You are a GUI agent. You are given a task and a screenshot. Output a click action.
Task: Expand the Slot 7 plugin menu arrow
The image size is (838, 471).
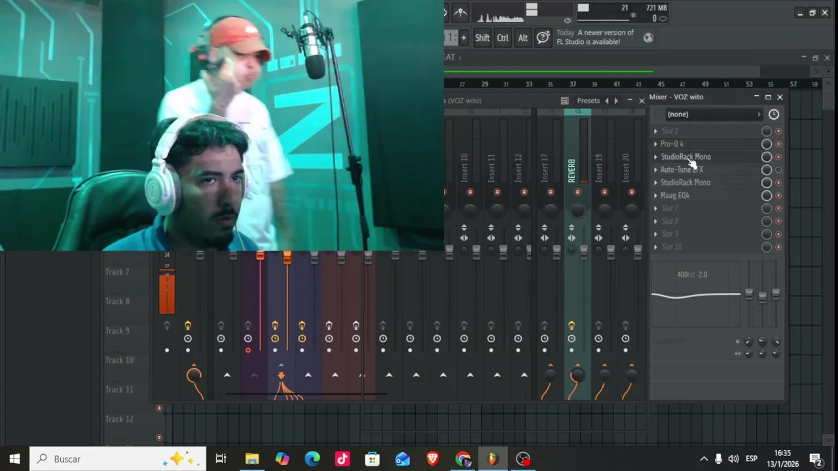coord(655,208)
